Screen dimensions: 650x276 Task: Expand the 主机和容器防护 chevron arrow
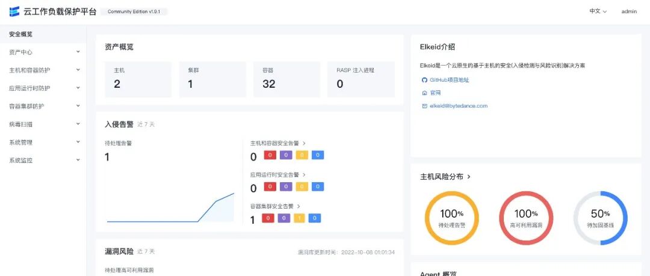78,70
